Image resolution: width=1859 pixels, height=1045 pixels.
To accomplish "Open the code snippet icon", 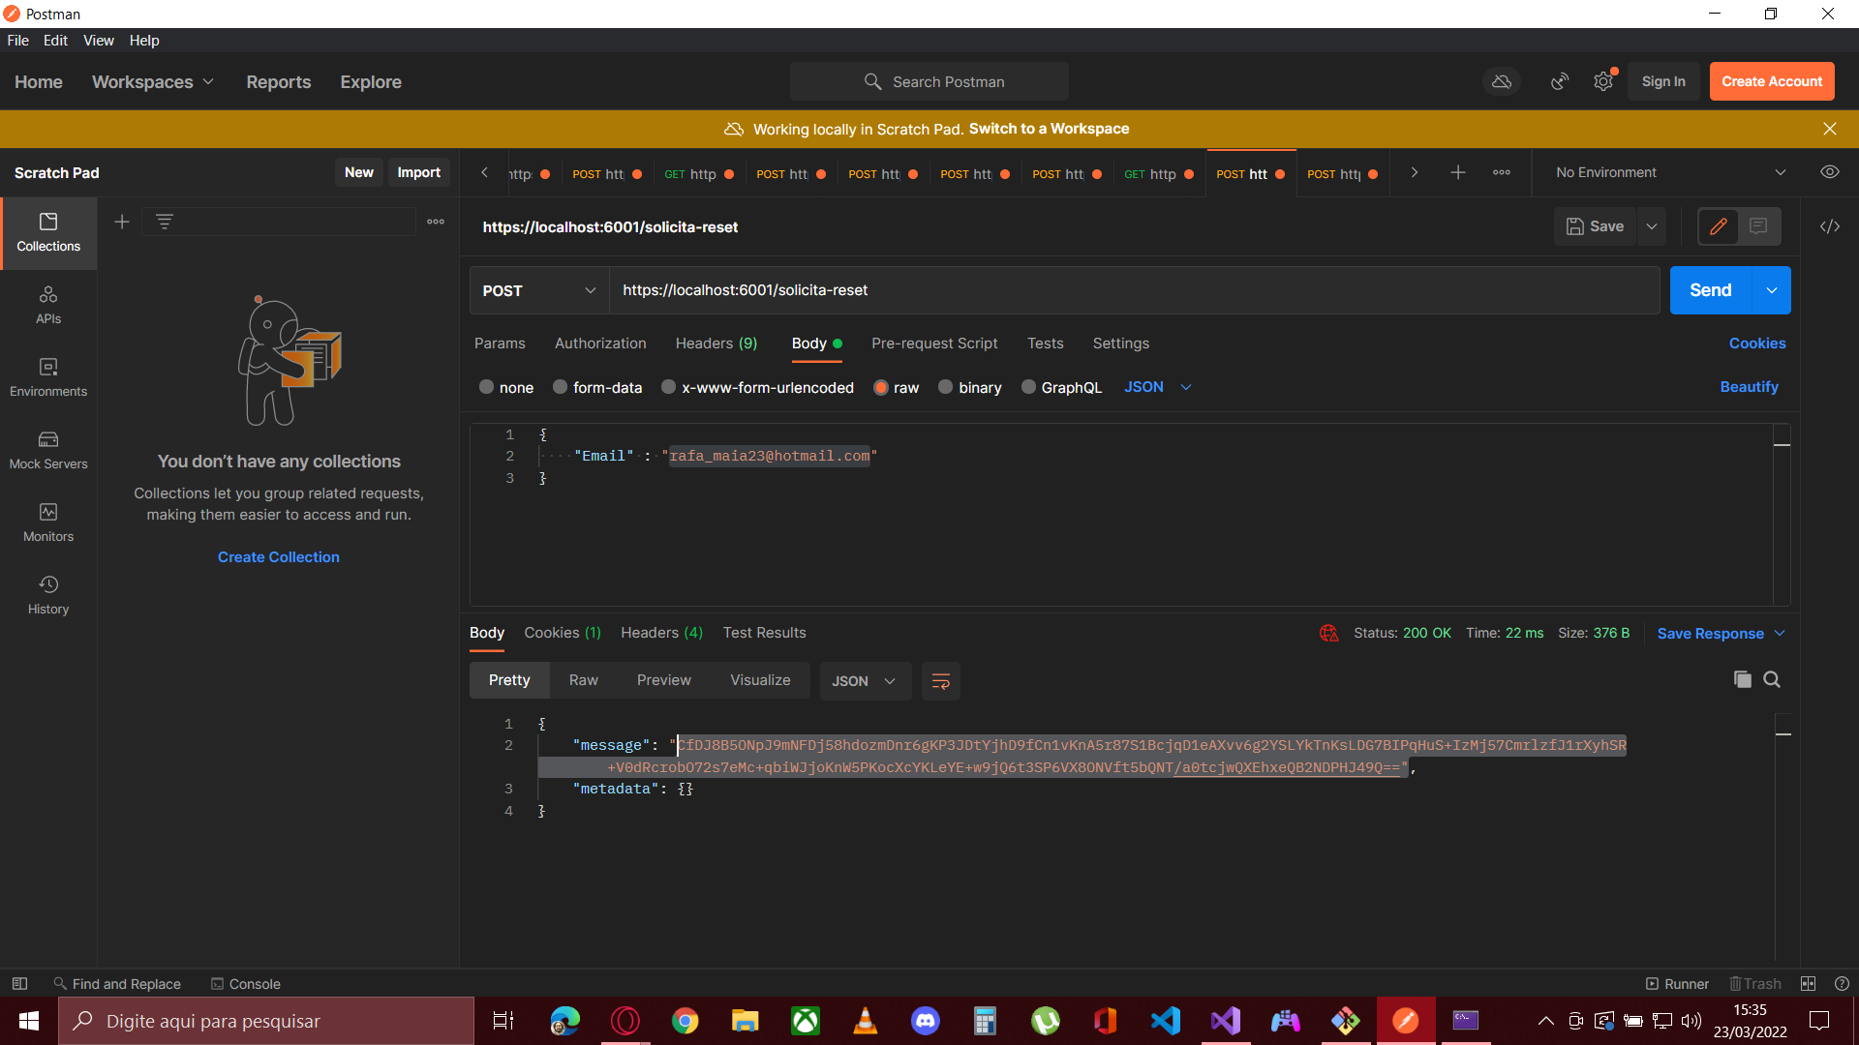I will click(1830, 226).
